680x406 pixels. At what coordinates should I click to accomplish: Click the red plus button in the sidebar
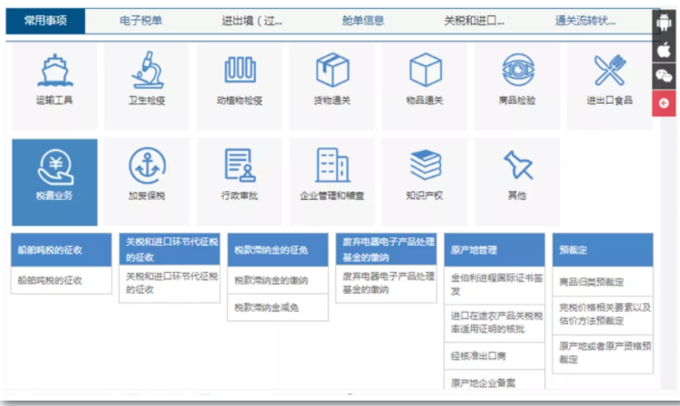tap(665, 103)
